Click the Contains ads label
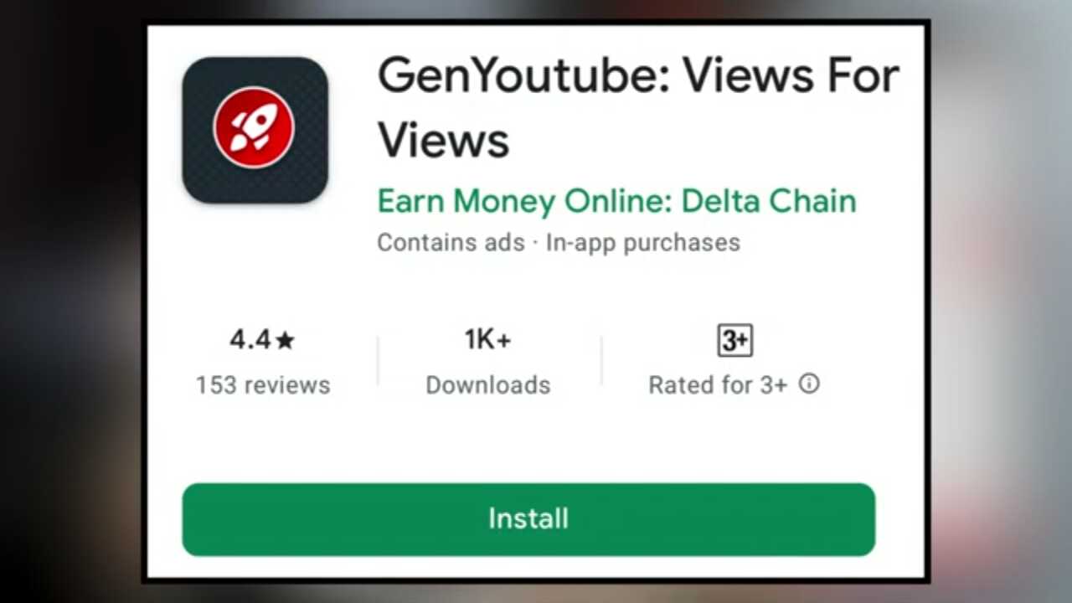 point(451,243)
